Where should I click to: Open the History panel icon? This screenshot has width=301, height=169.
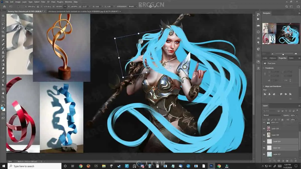[x=258, y=15]
